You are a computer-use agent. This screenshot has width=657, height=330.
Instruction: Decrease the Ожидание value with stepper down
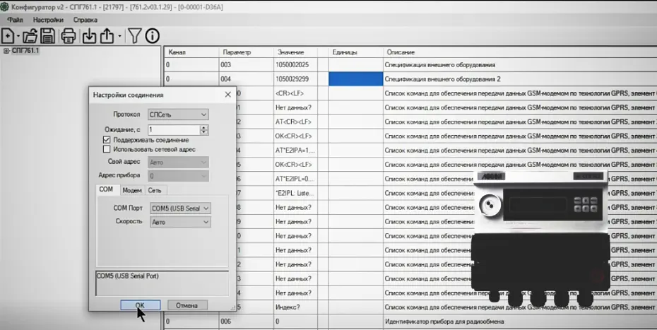(204, 133)
